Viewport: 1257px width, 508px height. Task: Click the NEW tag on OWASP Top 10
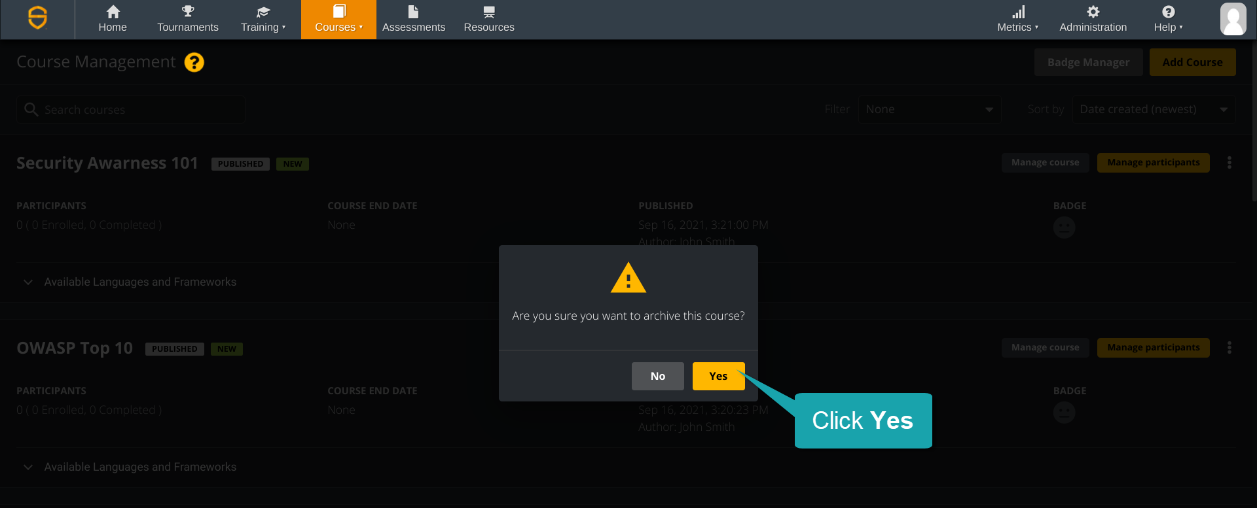(227, 348)
